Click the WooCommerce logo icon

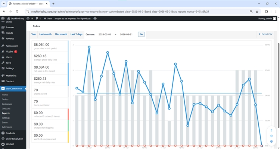pos(3,89)
